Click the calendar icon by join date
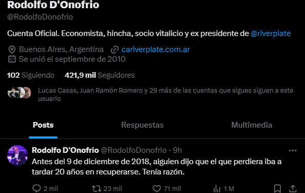Image resolution: width=305 pixels, height=193 pixels. click(12, 59)
